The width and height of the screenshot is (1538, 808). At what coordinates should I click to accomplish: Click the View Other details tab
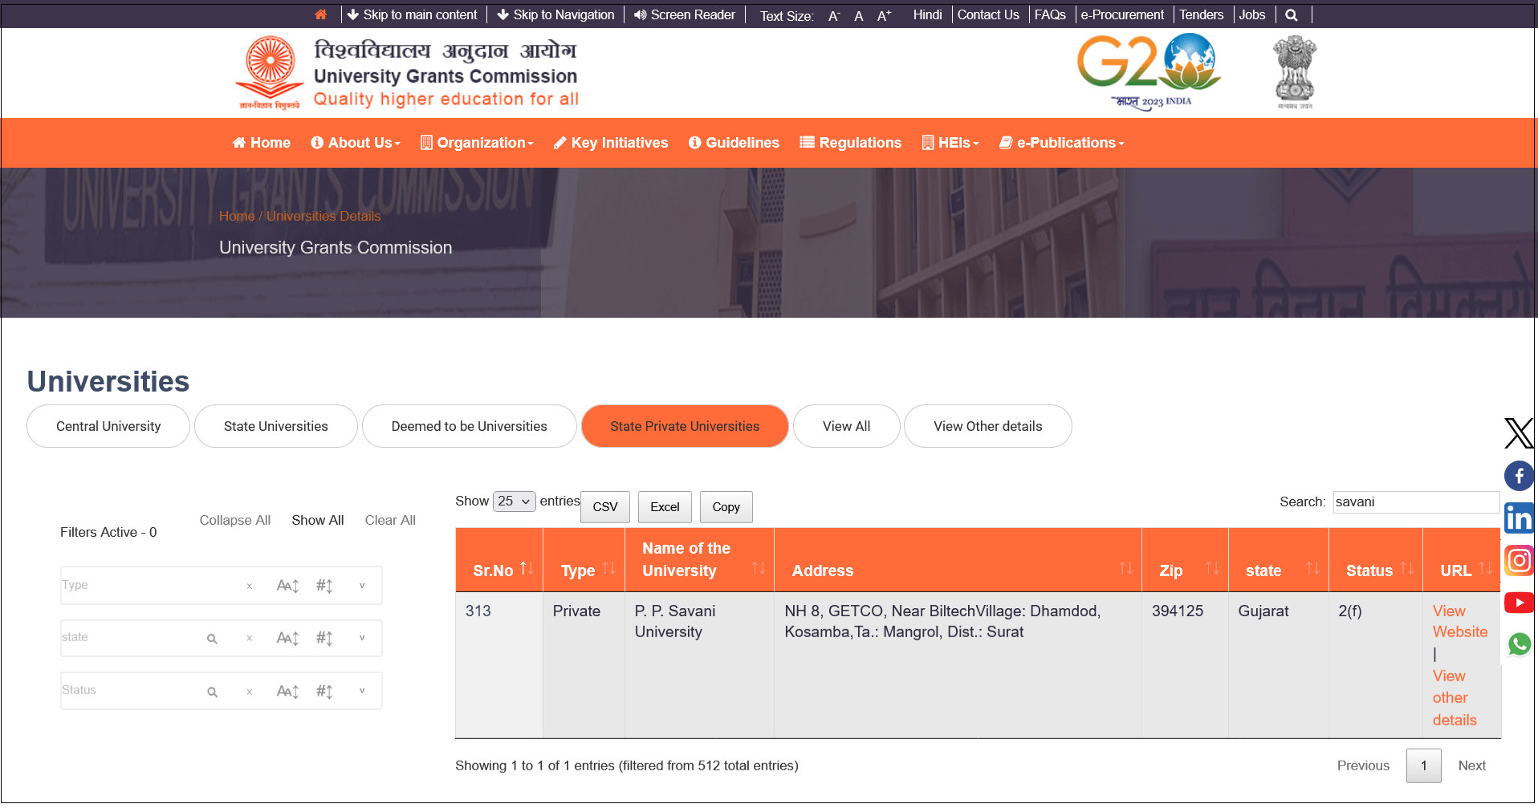coord(988,426)
